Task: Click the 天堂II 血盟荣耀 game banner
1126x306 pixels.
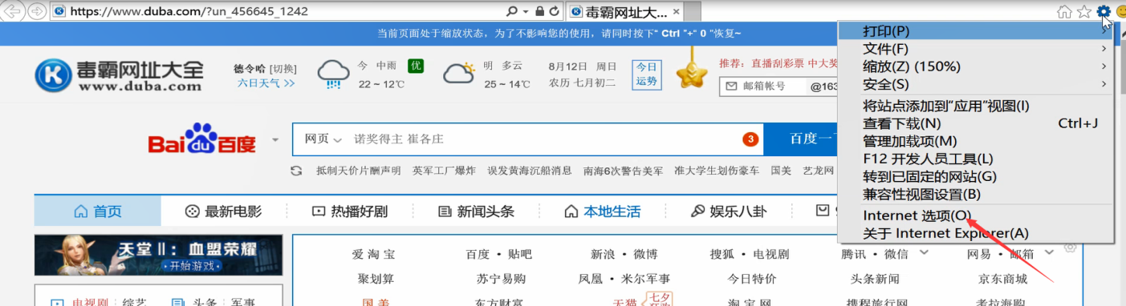Action: [x=158, y=256]
